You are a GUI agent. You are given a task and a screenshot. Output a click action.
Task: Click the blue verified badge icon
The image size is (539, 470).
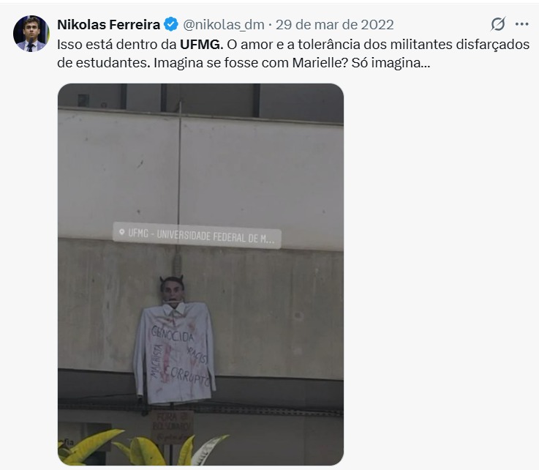171,24
